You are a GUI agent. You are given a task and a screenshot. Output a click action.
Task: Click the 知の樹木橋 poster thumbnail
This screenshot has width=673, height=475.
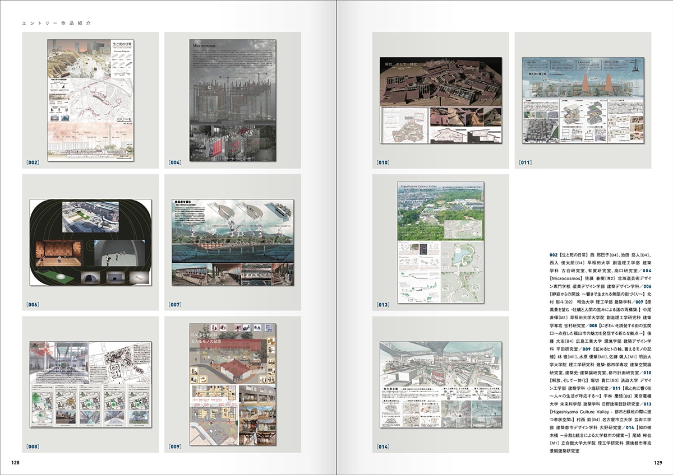(440, 385)
